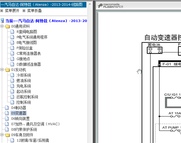The image size is (181, 143).
Task: Click the page icon beside 04制动器
Action: point(7,108)
